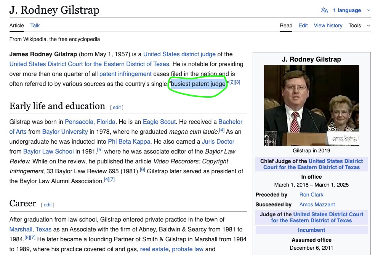
Task: Expand the language list chevron
Action: (x=368, y=10)
